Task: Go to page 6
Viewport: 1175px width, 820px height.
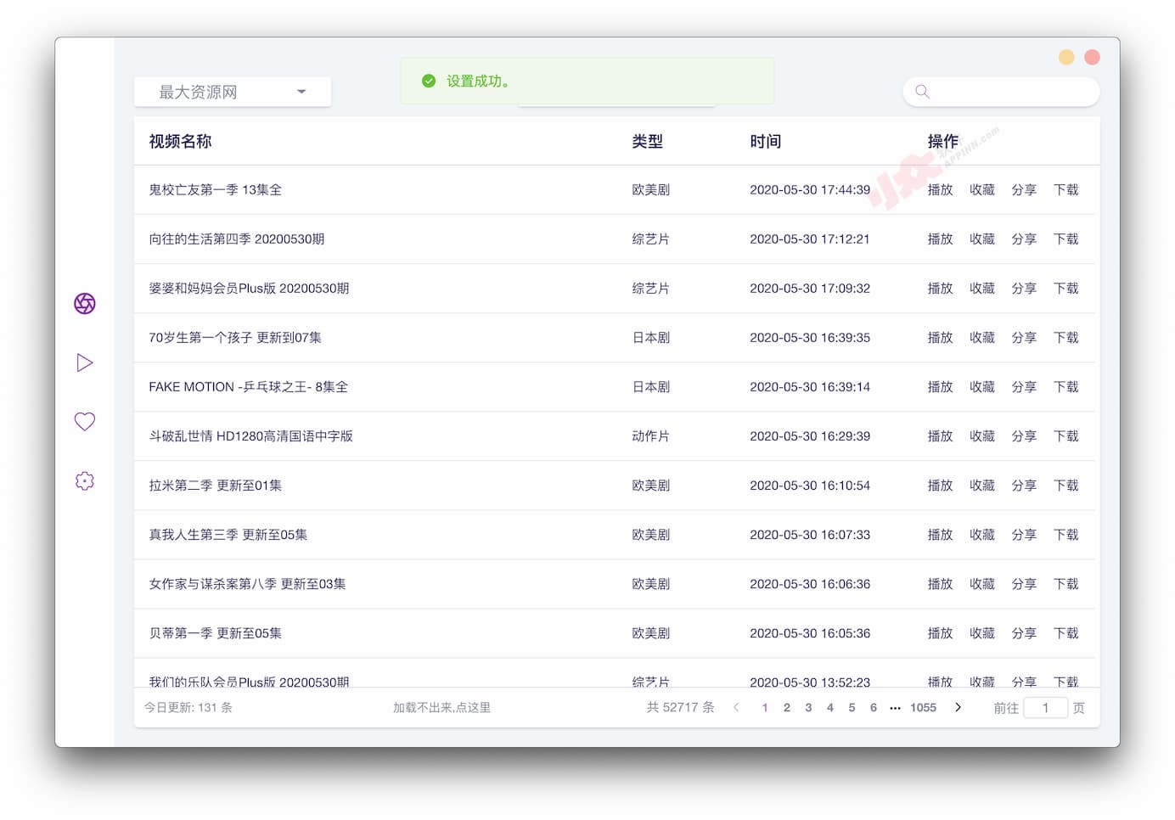Action: tap(874, 707)
